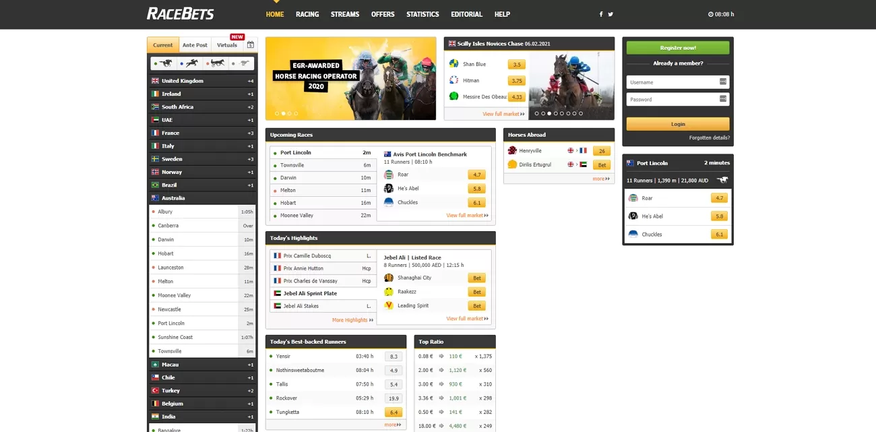
Task: Switch to the Virtuals tab
Action: pyautogui.click(x=227, y=45)
